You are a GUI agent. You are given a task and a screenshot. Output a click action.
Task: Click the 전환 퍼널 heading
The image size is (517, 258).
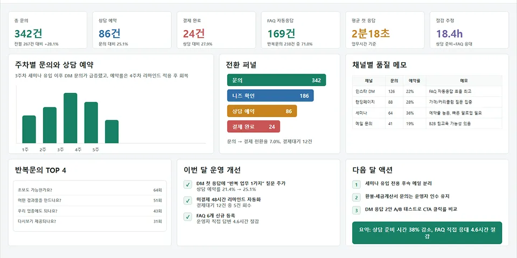pos(241,65)
